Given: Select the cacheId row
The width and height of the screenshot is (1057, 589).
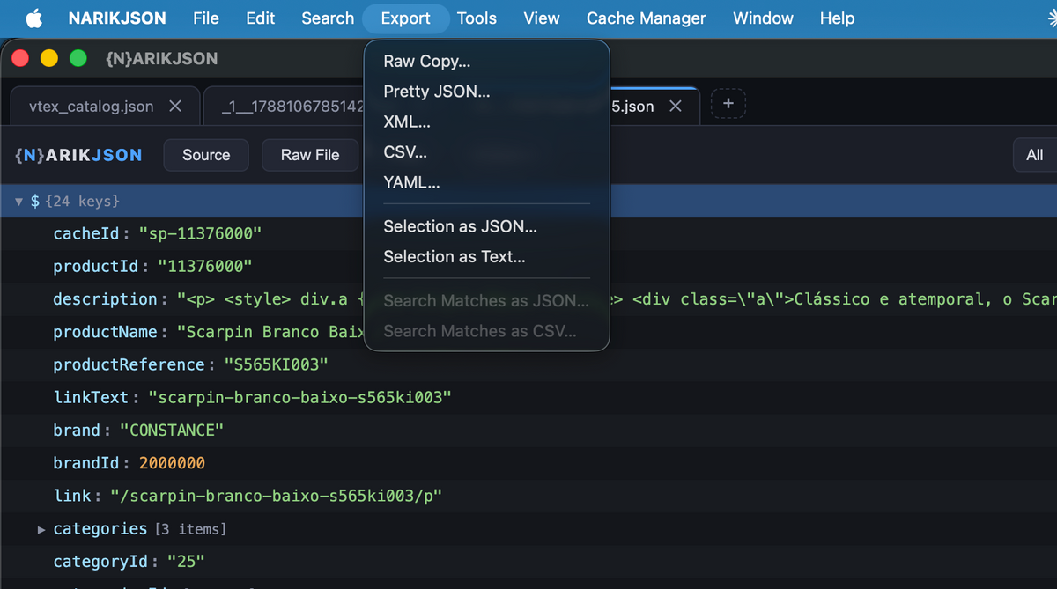Looking at the screenshot, I should click(x=528, y=234).
